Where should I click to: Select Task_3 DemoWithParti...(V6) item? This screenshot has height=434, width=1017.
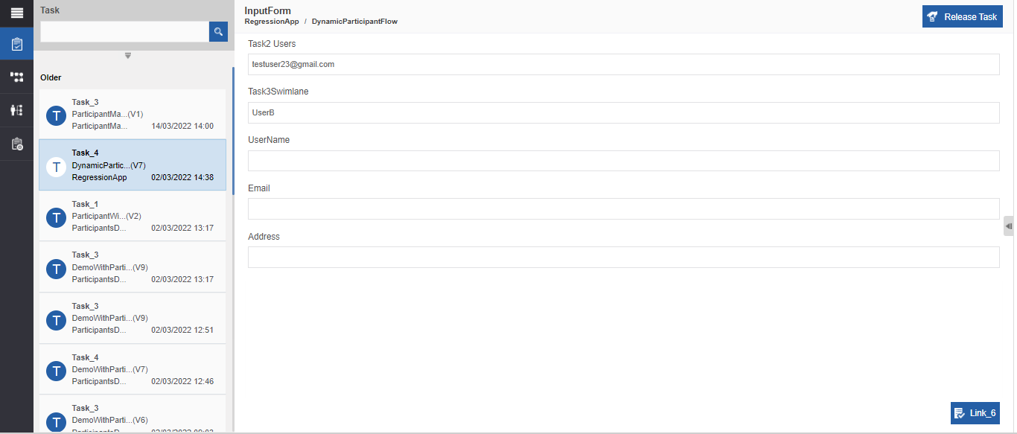pyautogui.click(x=133, y=414)
